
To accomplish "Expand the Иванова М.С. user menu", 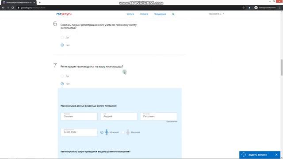I will [216, 14].
